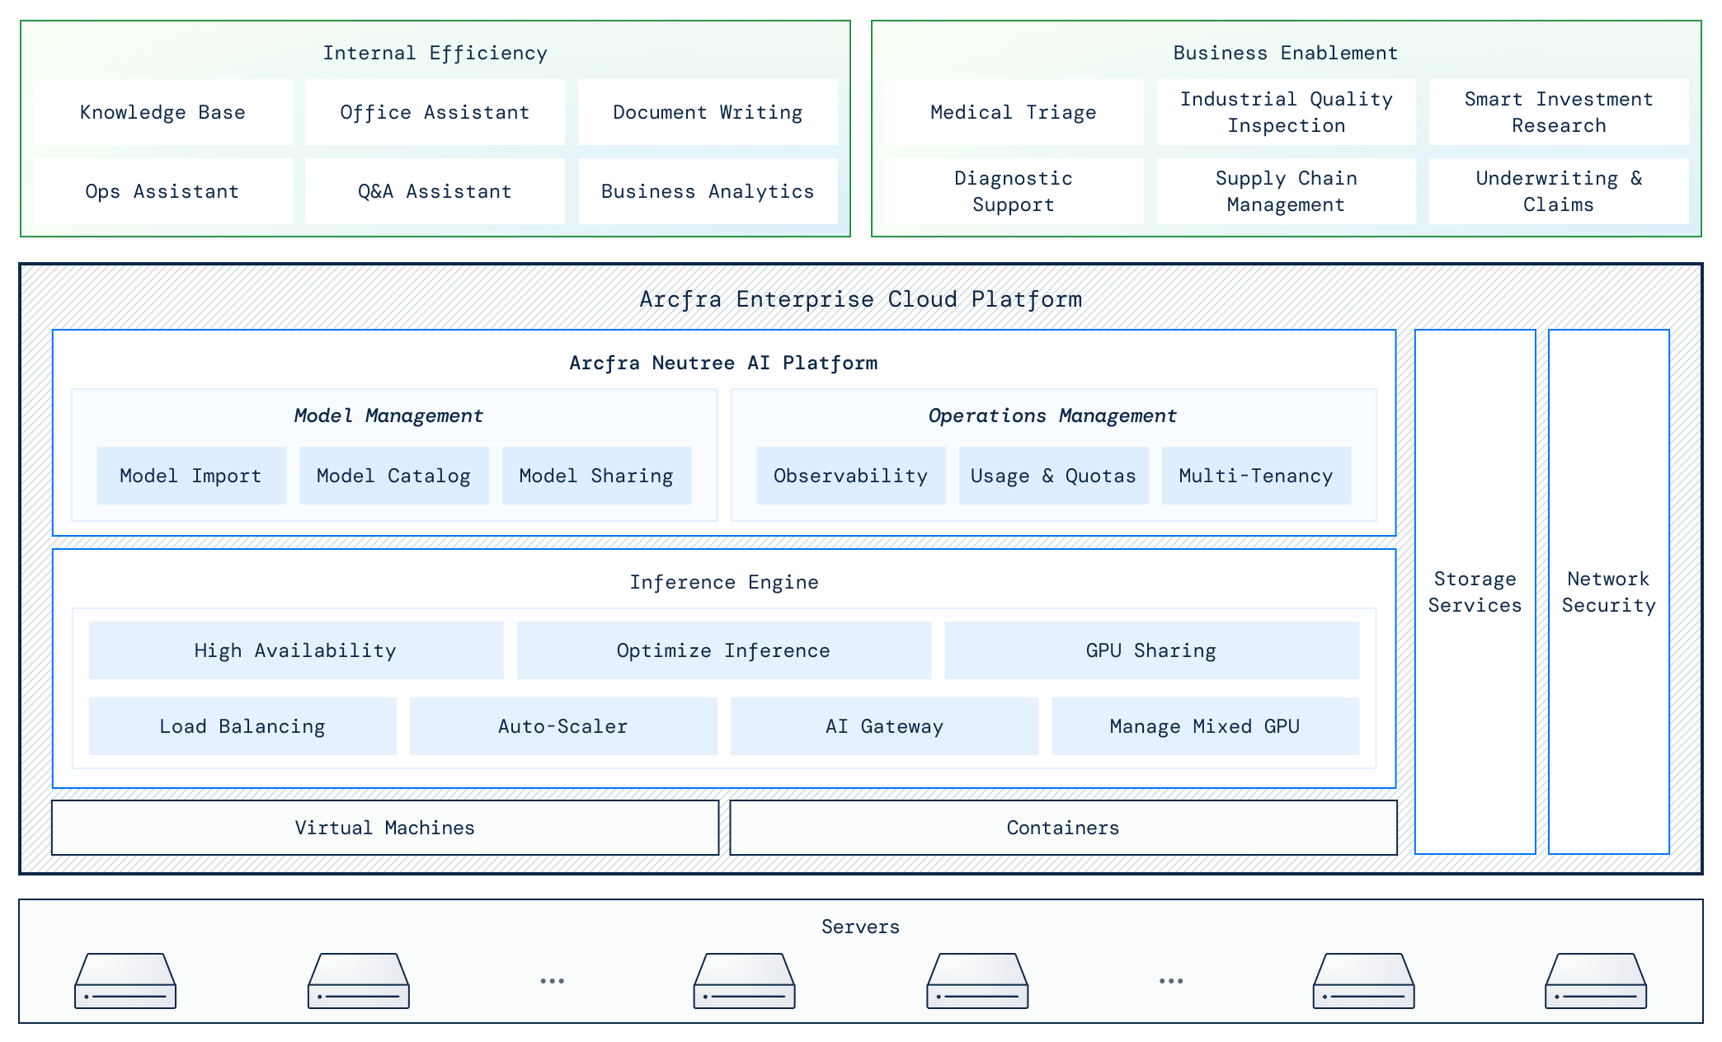Click the ellipsis between the first server group
This screenshot has width=1722, height=1042.
coord(551,979)
